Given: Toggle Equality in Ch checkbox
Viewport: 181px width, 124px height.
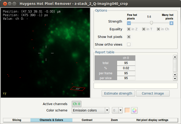Looking at the screenshot, I should (159, 29).
